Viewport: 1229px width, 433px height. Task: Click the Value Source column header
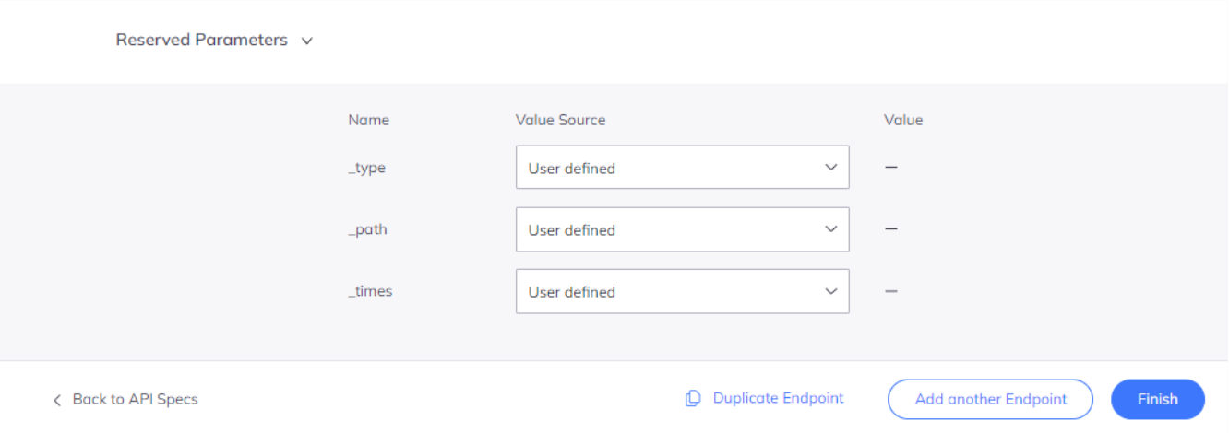(560, 120)
